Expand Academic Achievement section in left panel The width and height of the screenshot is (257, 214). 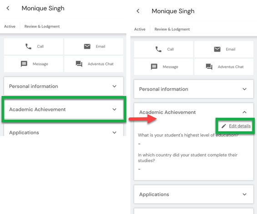point(64,109)
